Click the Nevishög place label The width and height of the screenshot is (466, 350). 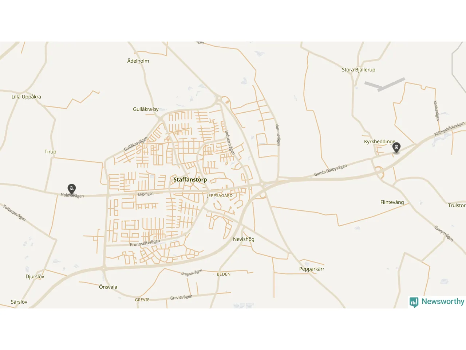244,239
